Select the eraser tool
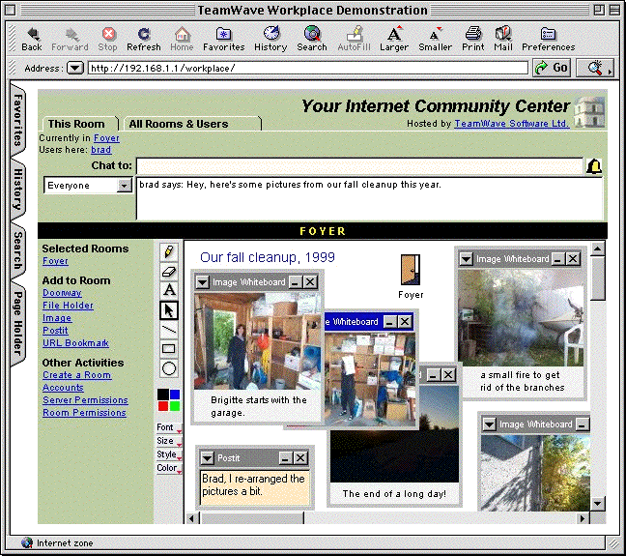This screenshot has width=626, height=556. [x=169, y=272]
